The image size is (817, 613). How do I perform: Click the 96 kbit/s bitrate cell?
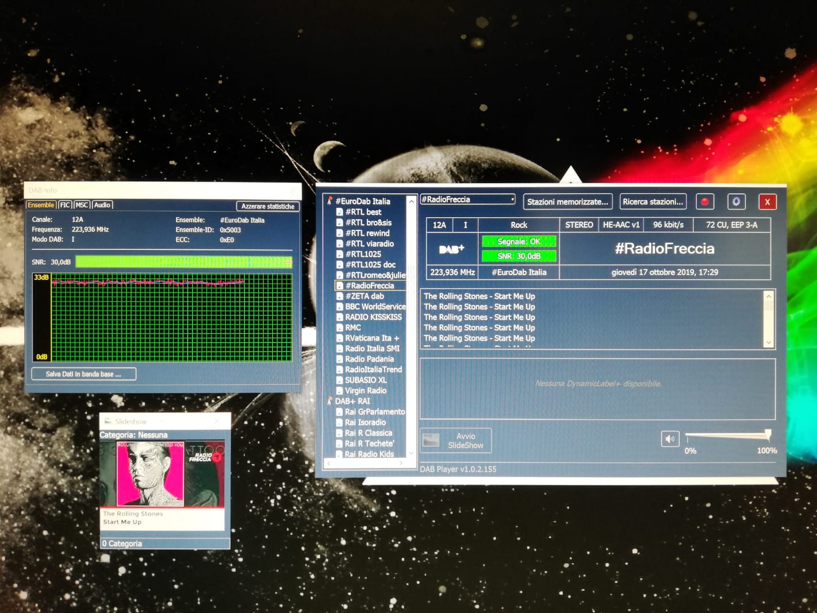tap(668, 225)
